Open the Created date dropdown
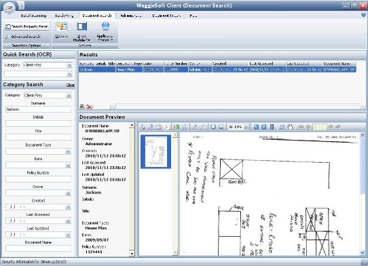 (x=68, y=208)
